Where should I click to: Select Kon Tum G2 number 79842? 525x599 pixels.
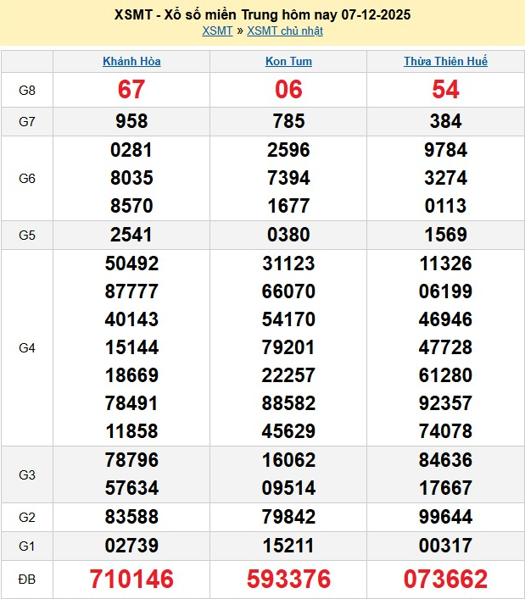click(288, 516)
